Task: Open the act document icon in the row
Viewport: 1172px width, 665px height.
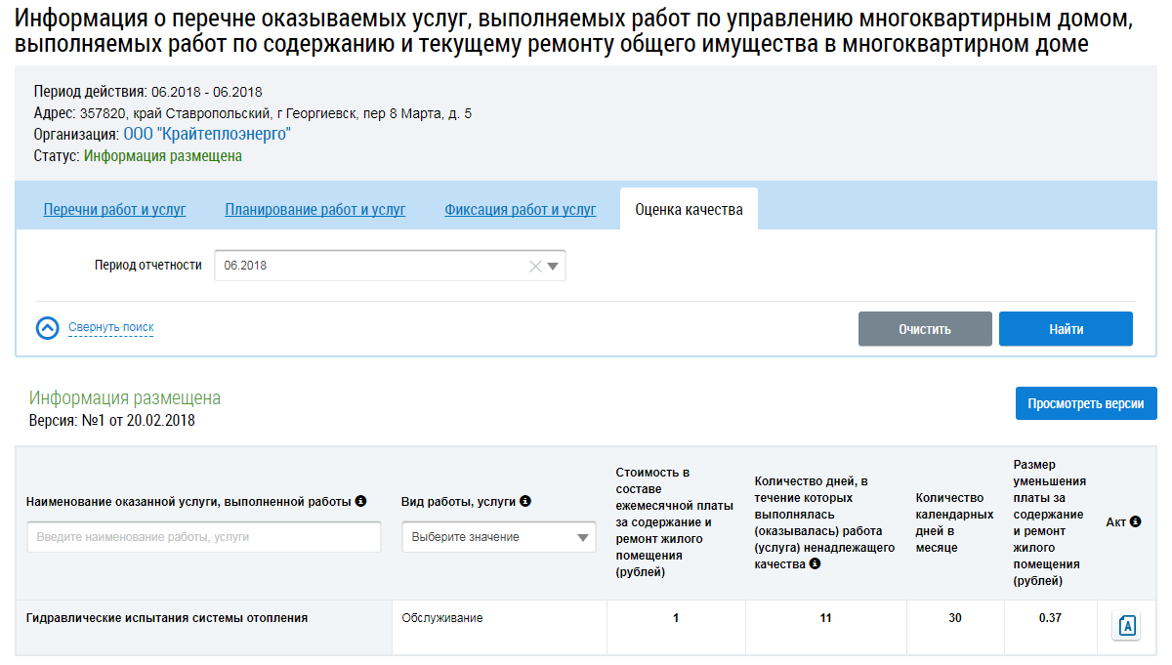Action: coord(1126,626)
